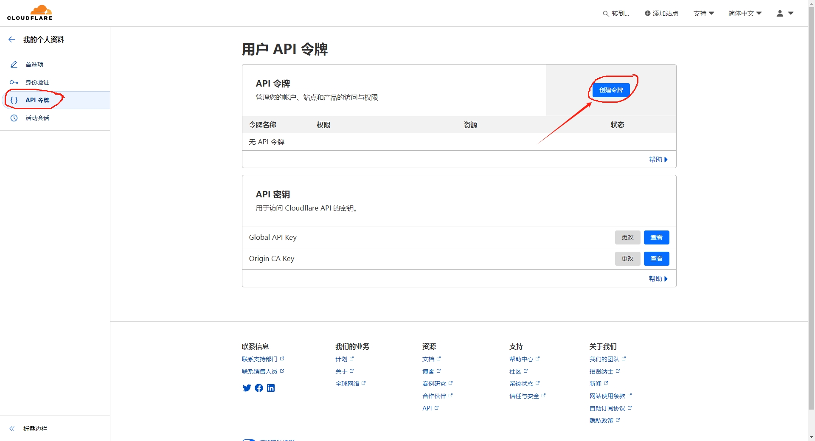Click the 令牌名称 column header
The width and height of the screenshot is (815, 441).
pos(262,125)
